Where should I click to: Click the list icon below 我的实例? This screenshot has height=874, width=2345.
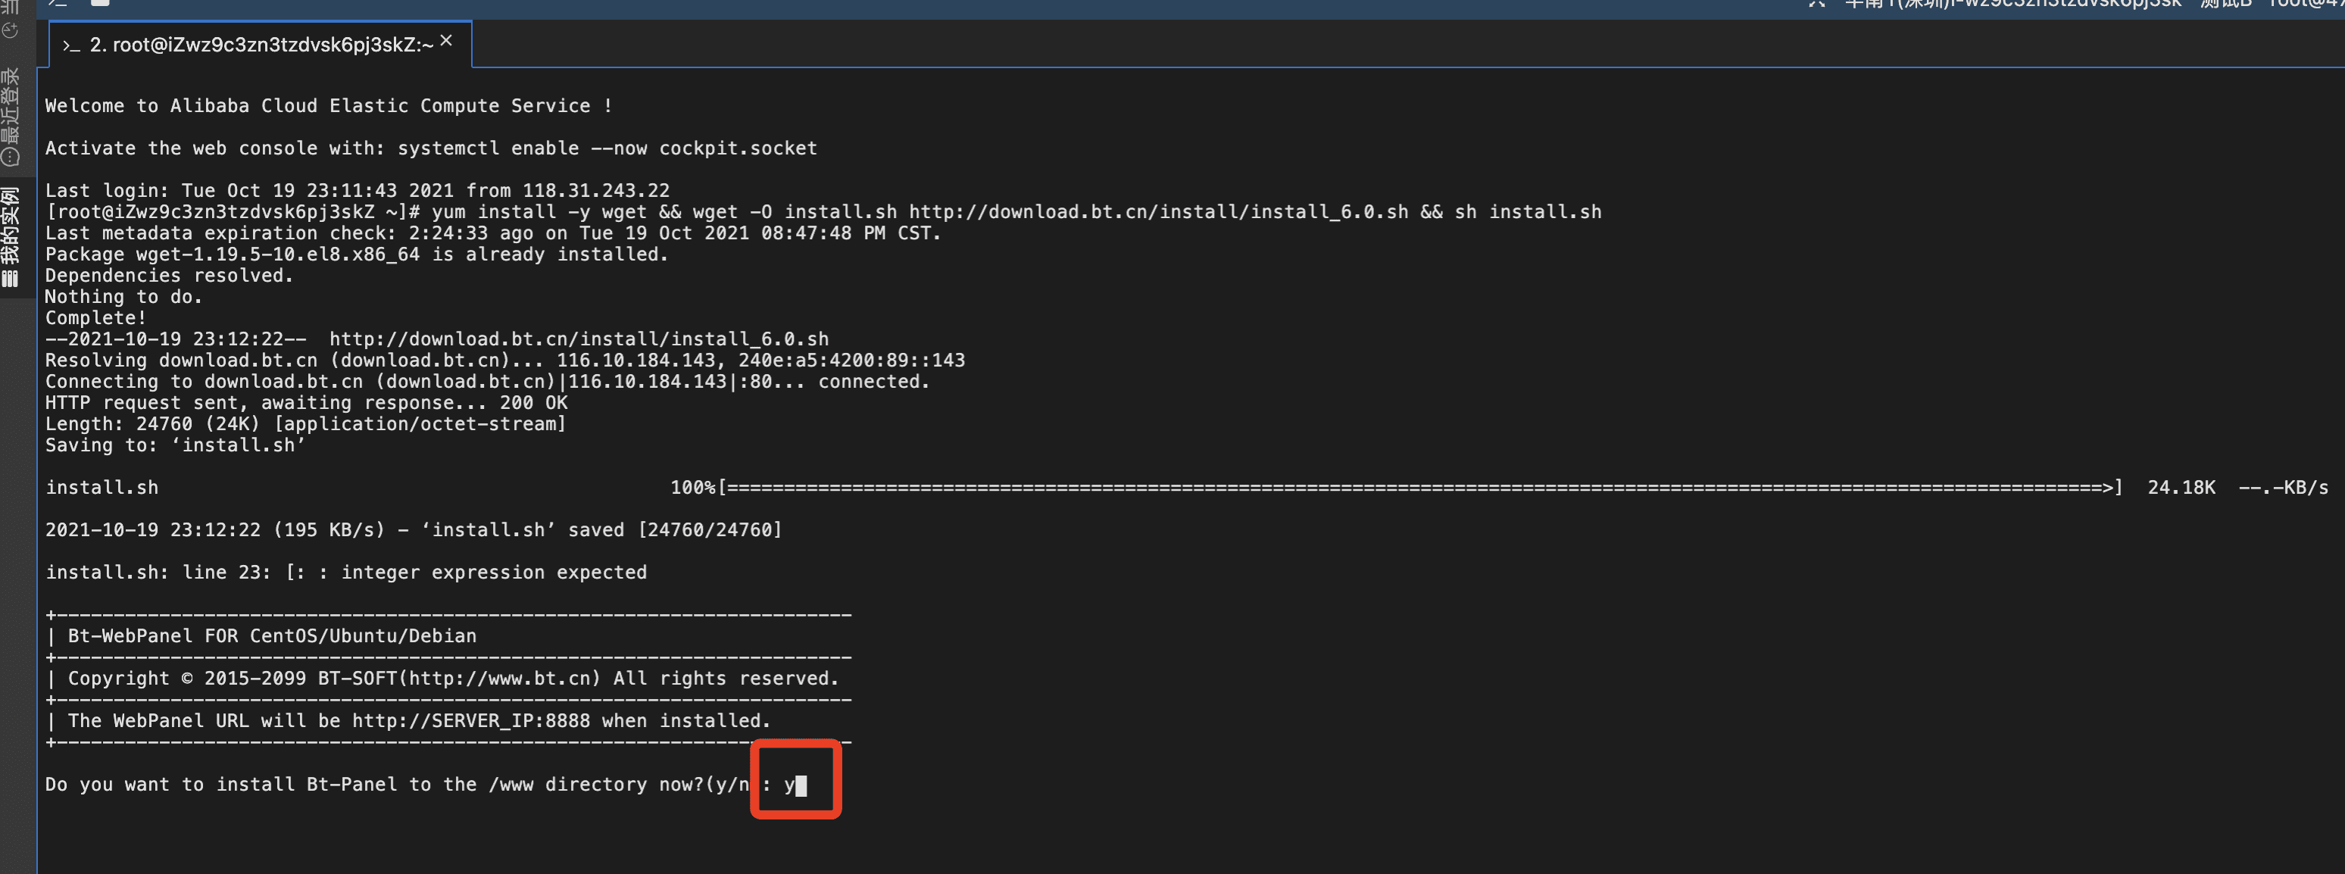click(x=11, y=279)
